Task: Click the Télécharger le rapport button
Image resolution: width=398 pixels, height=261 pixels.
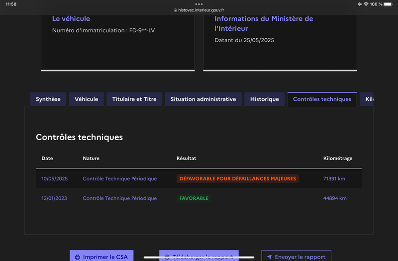Action: 199,256
